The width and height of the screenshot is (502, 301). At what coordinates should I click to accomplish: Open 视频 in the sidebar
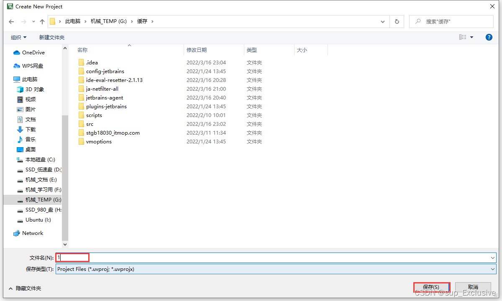click(x=26, y=99)
